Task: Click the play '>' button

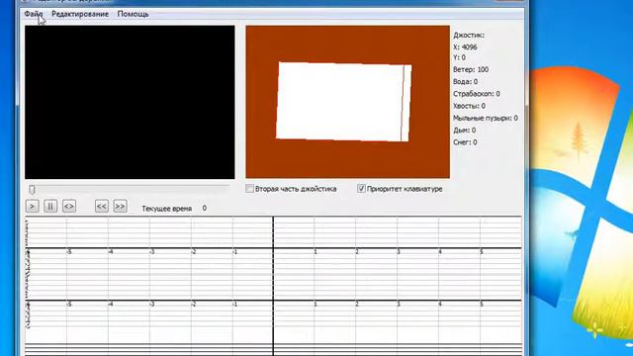Action: pos(32,207)
